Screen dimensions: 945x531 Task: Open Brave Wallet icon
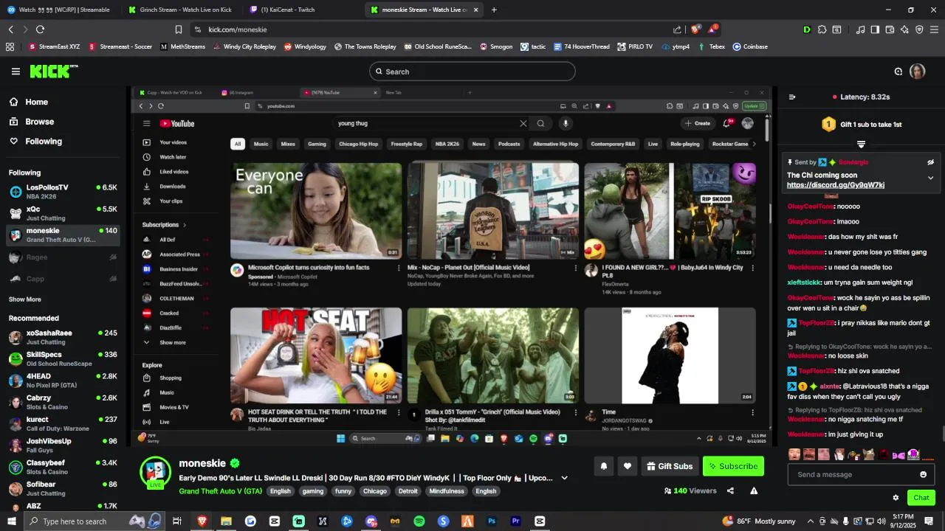tap(890, 29)
